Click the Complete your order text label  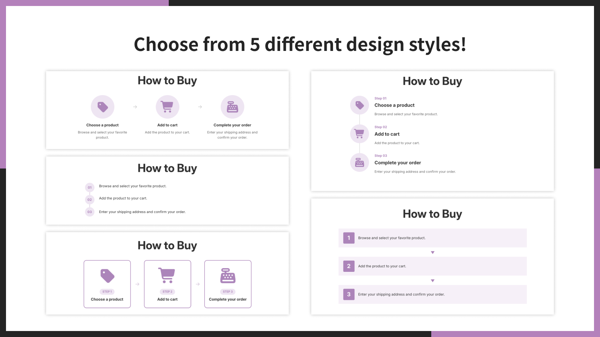[x=232, y=125]
